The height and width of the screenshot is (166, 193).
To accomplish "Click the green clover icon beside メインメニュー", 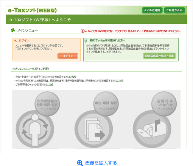I will (x=13, y=30).
